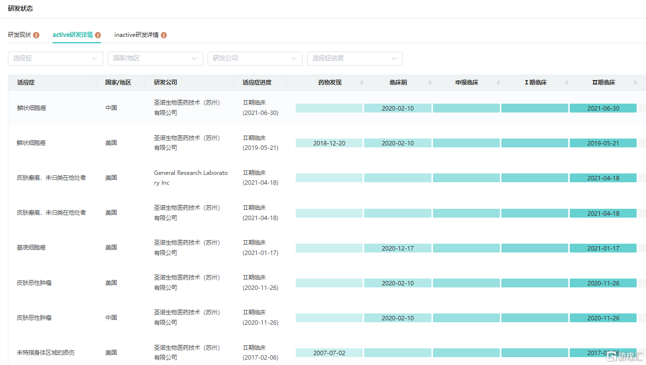This screenshot has width=646, height=365.
Task: Click Ⅱ期临床 (2019-05-21) progress cell
Action: pyautogui.click(x=260, y=143)
